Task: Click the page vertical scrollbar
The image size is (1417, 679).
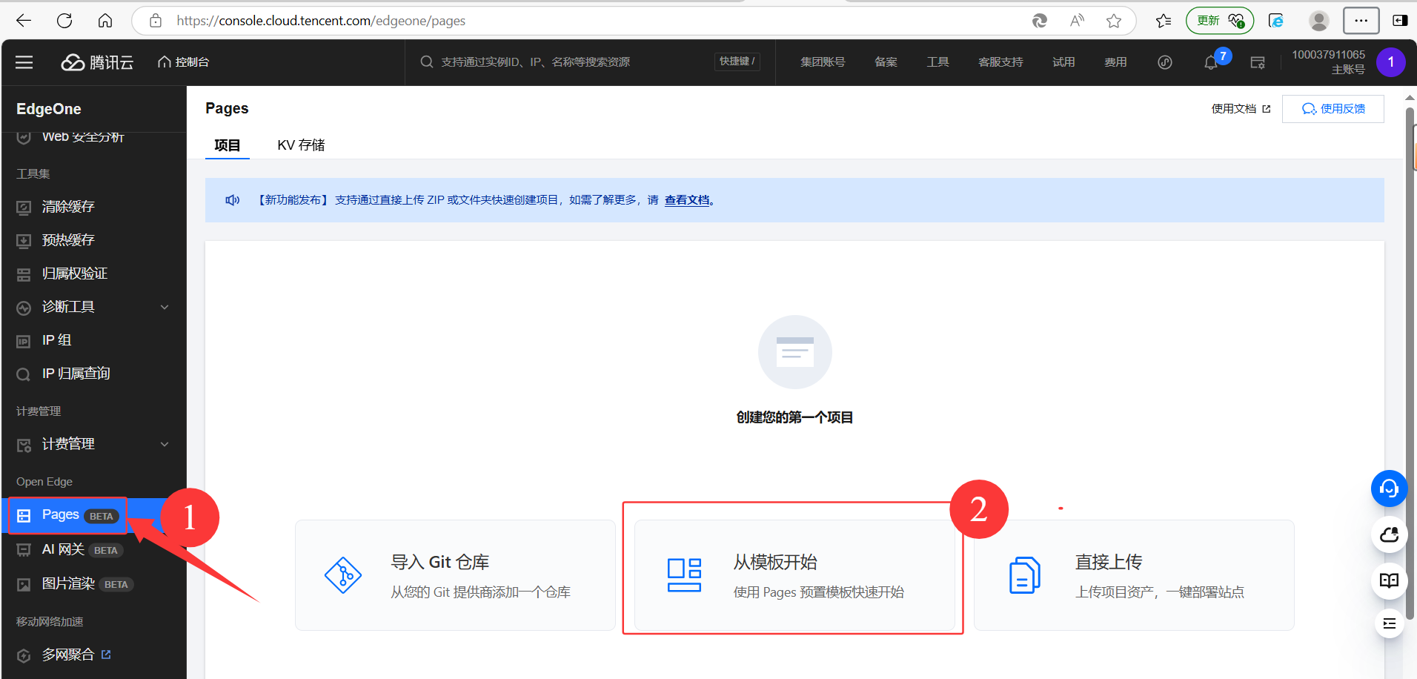Action: coord(1410,363)
